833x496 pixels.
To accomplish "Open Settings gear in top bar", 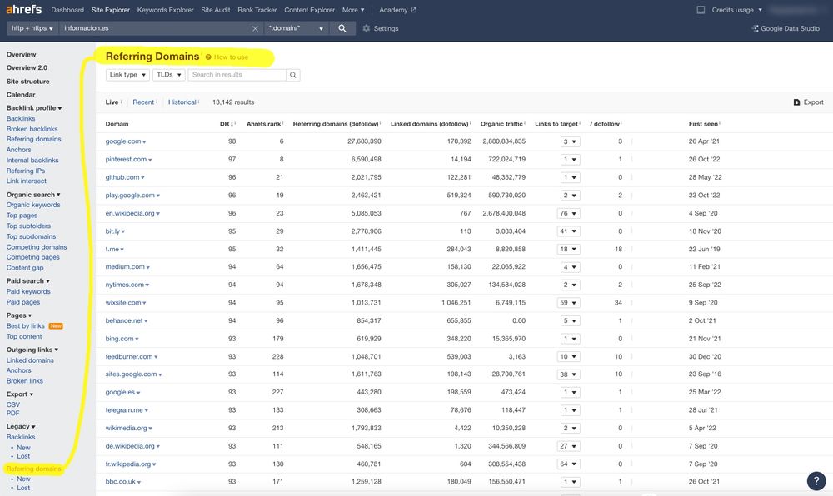I will (381, 28).
